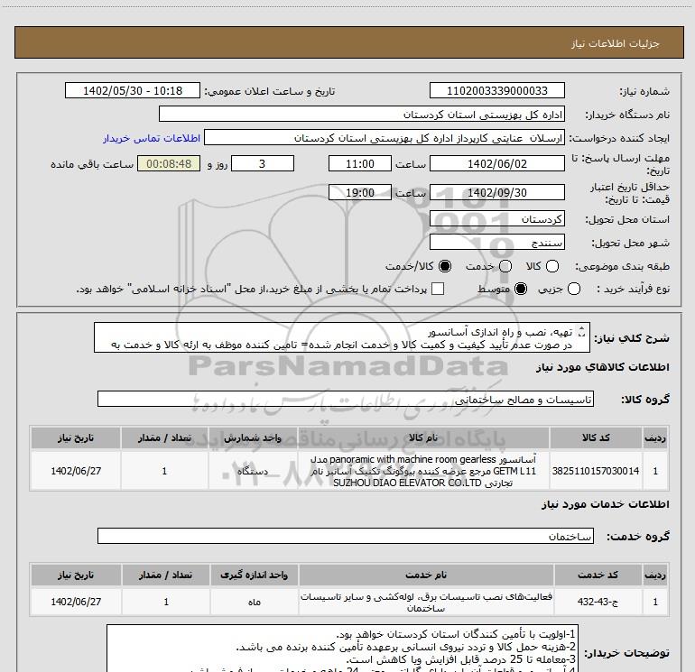Choose the متوسط purchase type radio
The height and width of the screenshot is (672, 695).
click(521, 290)
